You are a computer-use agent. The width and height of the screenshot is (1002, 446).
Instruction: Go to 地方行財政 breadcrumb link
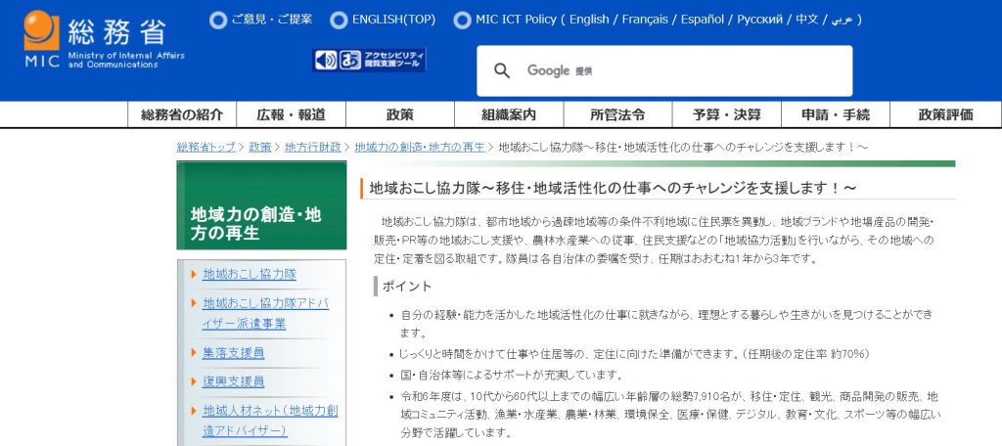point(313,147)
